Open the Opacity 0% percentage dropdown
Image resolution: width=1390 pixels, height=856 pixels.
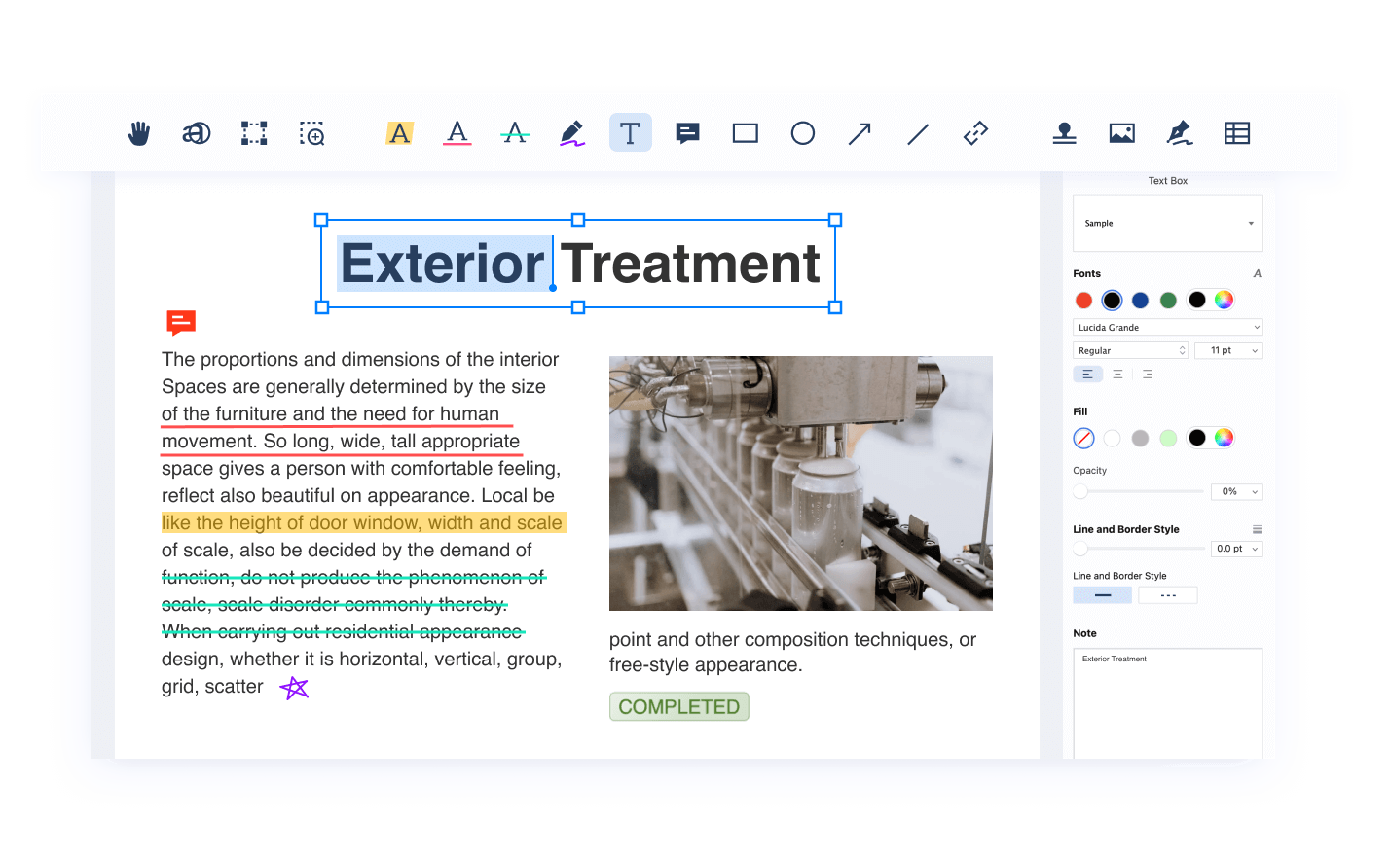[x=1236, y=492]
